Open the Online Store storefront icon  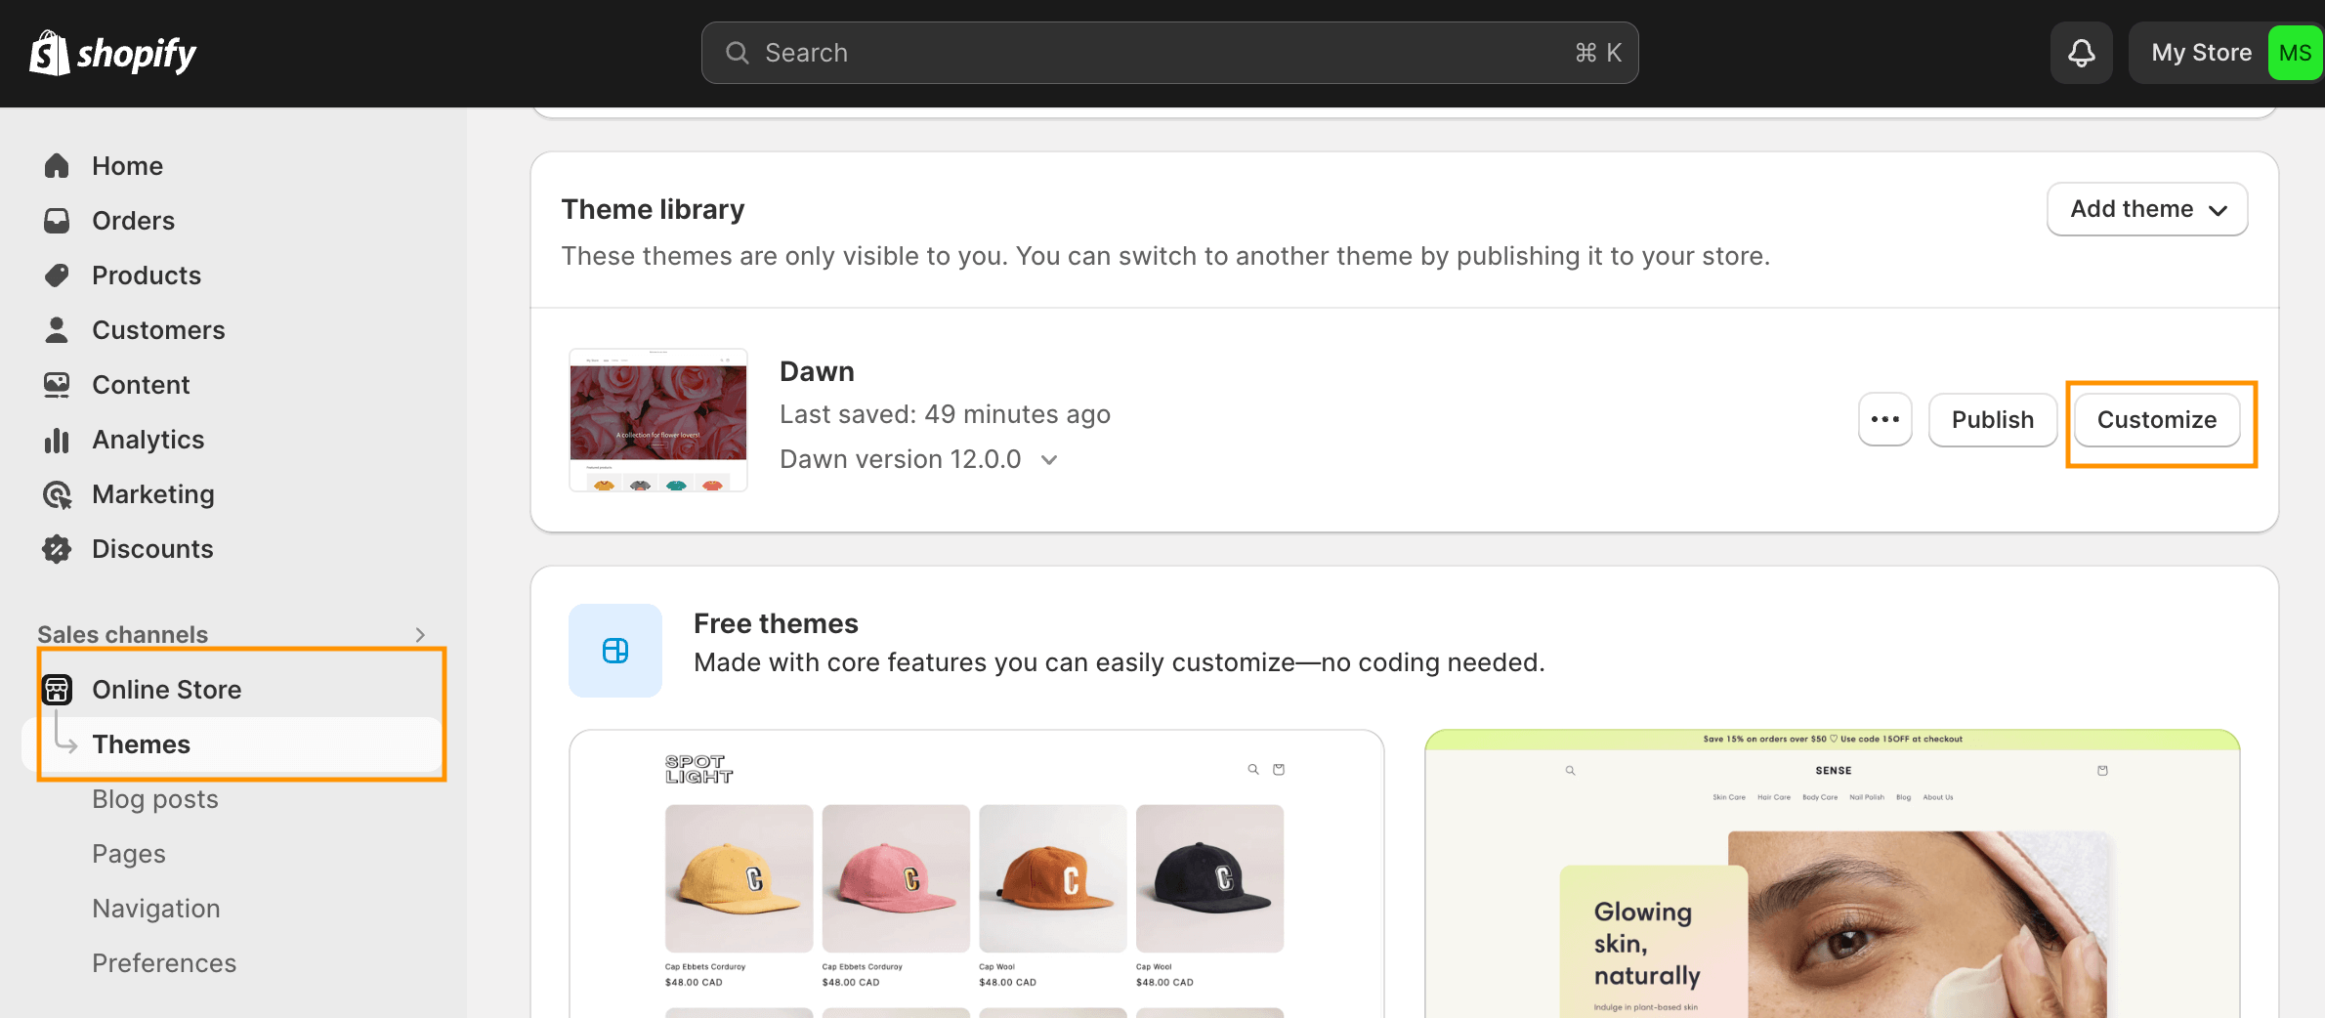click(57, 689)
